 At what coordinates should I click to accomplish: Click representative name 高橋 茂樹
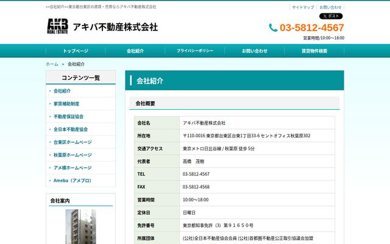click(193, 161)
